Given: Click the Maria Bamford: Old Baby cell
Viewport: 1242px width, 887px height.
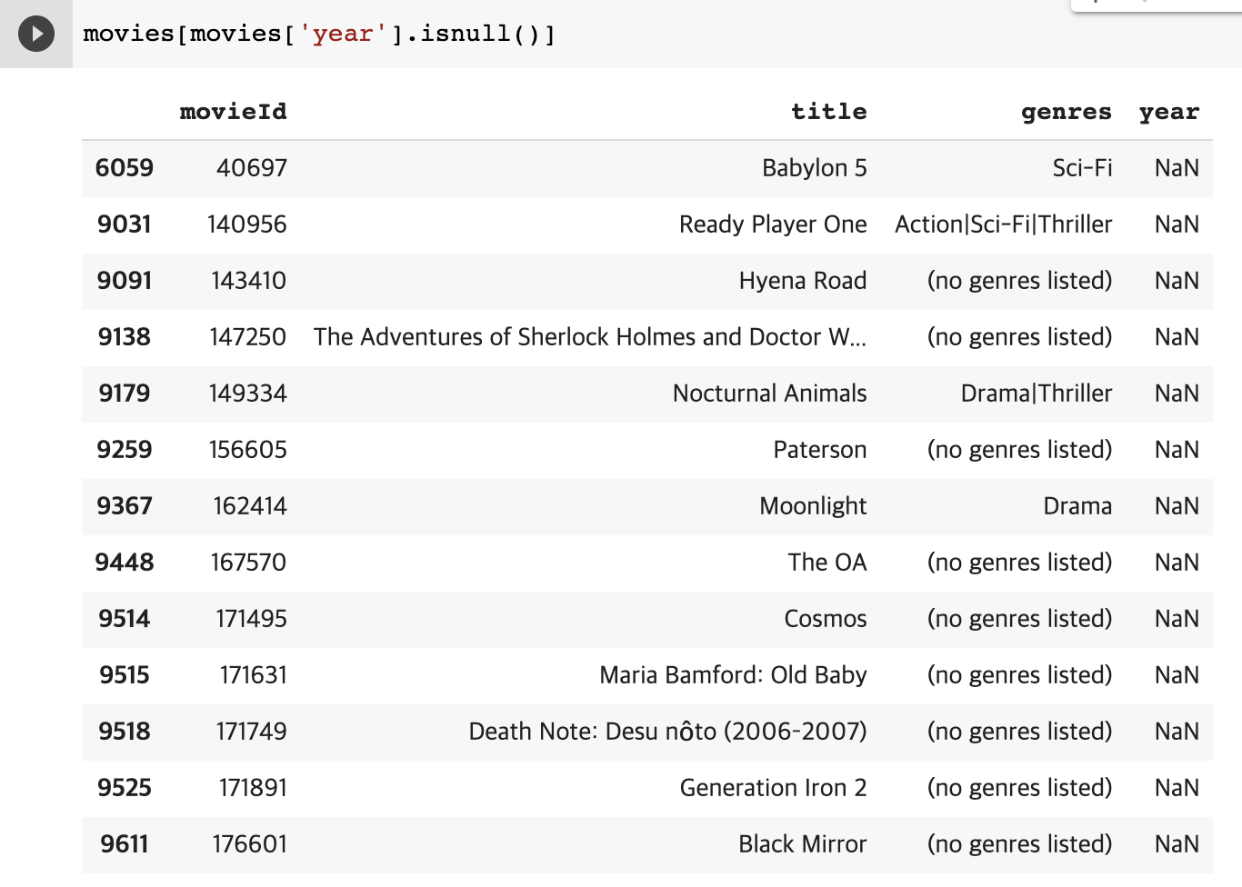Looking at the screenshot, I should click(x=733, y=675).
